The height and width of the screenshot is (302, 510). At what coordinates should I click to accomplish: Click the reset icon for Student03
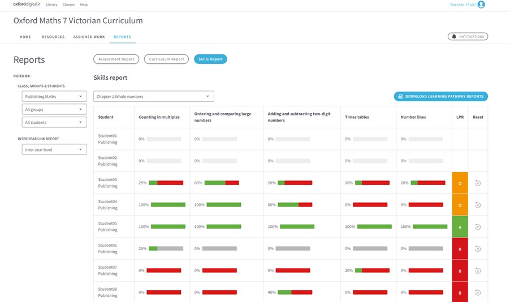(x=477, y=183)
